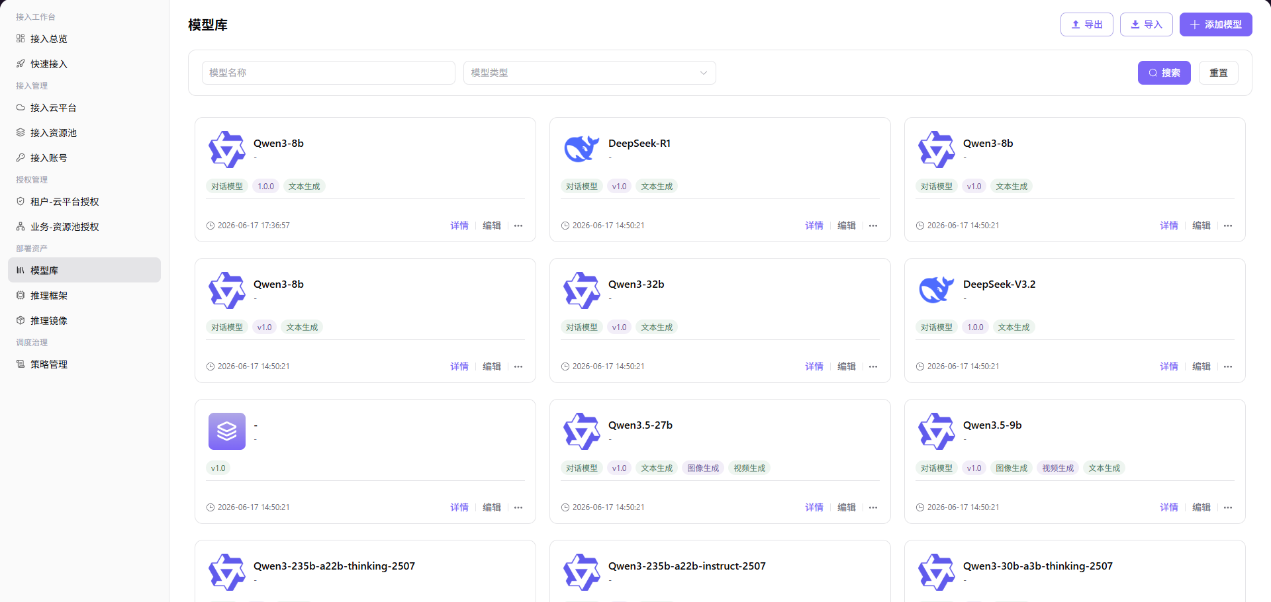Show more actions for Qwen3.5-9b
This screenshot has width=1271, height=602.
(1228, 507)
